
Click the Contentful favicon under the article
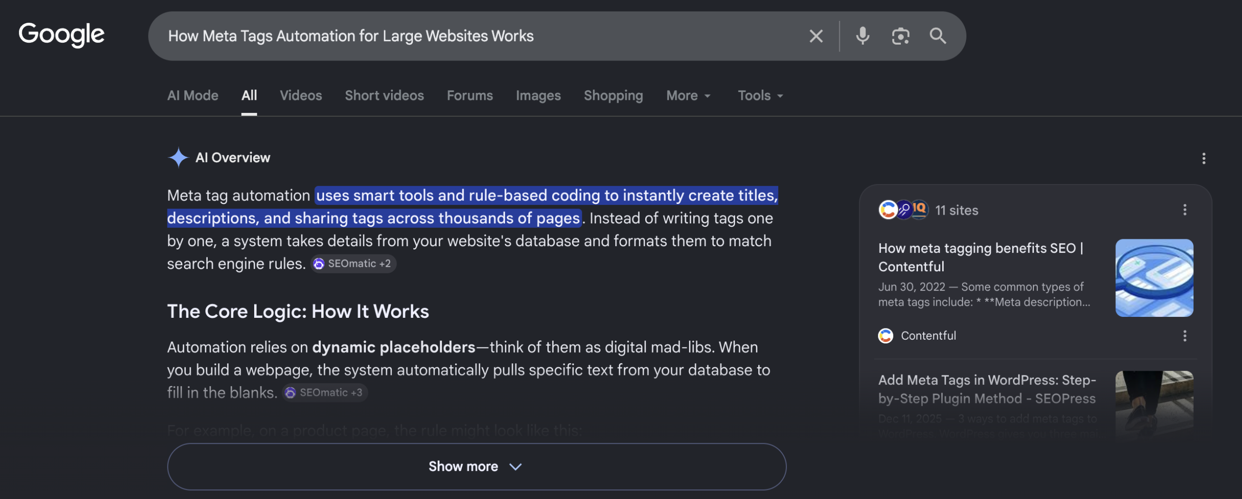coord(885,336)
